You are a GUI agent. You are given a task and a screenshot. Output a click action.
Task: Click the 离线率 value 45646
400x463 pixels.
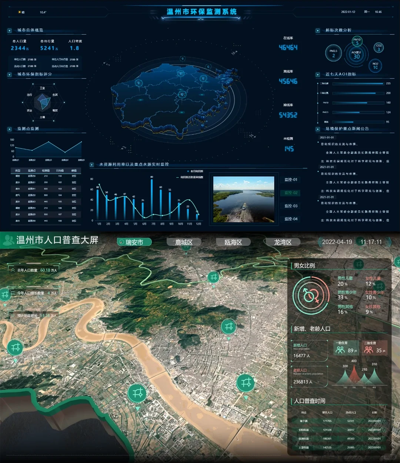(x=288, y=81)
